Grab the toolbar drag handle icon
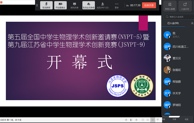 point(37,5)
